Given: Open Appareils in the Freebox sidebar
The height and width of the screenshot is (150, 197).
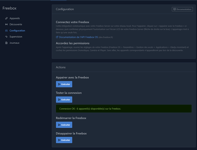Looking at the screenshot, I should [14, 18].
